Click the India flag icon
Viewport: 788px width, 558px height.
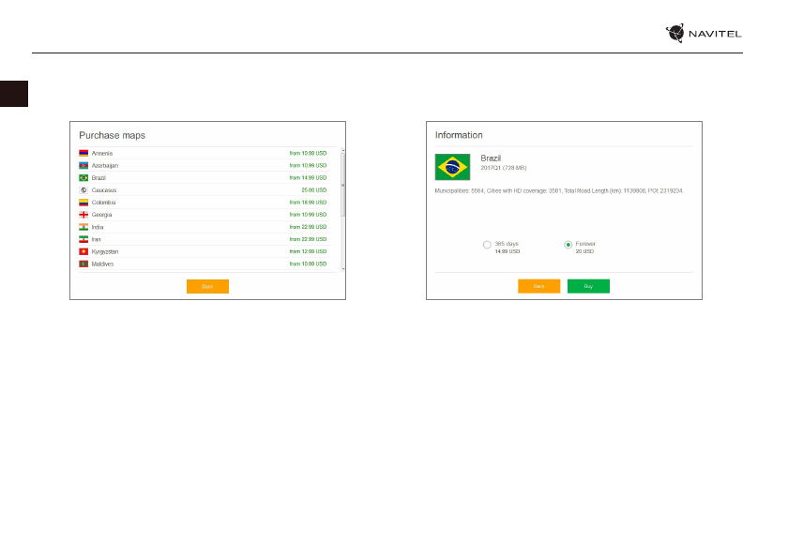click(x=83, y=227)
